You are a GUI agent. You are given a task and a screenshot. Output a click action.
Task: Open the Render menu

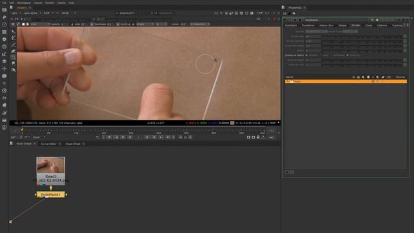point(50,3)
